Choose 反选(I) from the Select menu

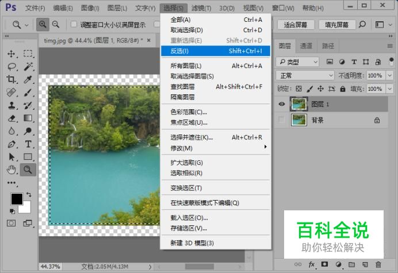coord(216,51)
